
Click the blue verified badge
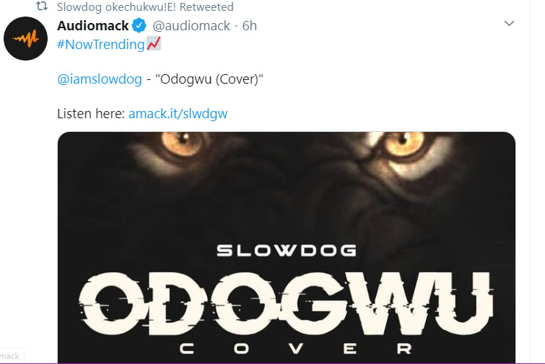pos(139,25)
